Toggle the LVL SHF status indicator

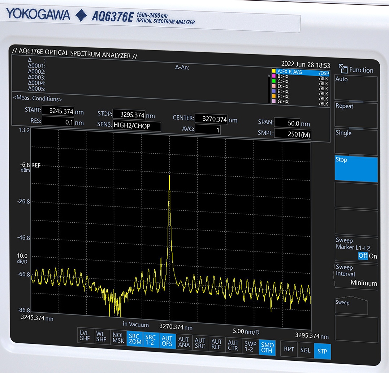coord(85,337)
